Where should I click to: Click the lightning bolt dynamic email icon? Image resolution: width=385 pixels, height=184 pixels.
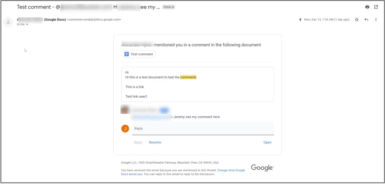click(300, 20)
